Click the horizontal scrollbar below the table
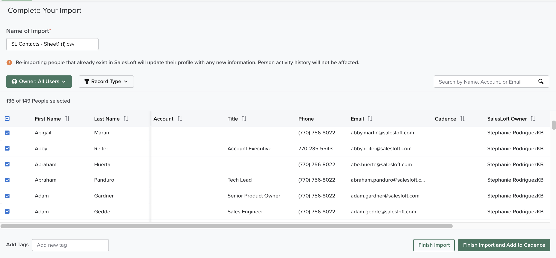This screenshot has height=258, width=556. tap(226, 226)
